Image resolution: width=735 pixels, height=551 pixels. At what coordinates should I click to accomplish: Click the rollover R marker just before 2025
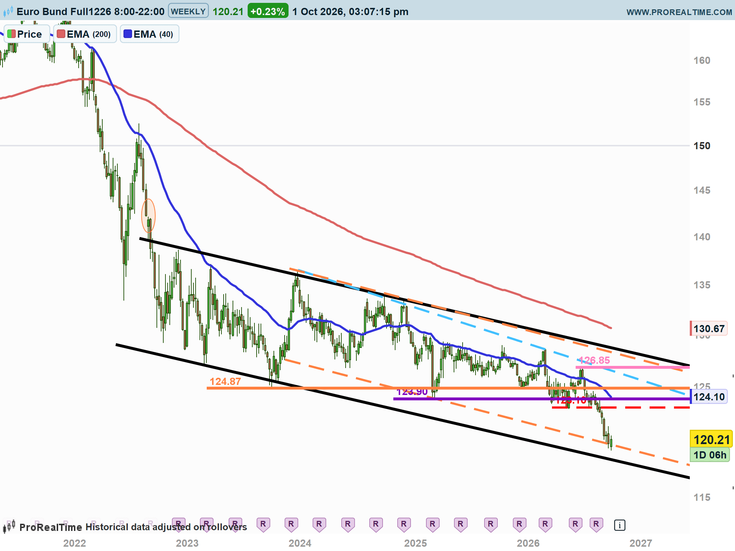coord(404,524)
